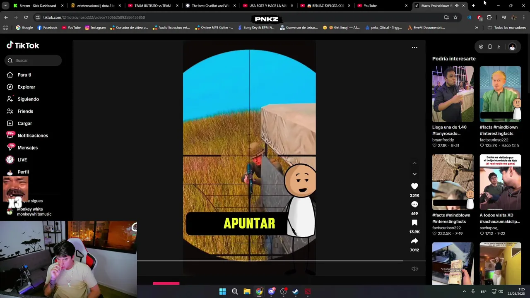Open the Instagram bookmark
Image resolution: width=530 pixels, height=298 pixels.
coord(95,28)
